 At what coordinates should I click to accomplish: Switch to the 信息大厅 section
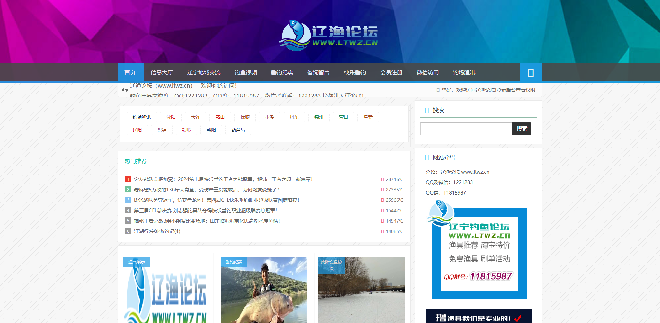click(162, 72)
